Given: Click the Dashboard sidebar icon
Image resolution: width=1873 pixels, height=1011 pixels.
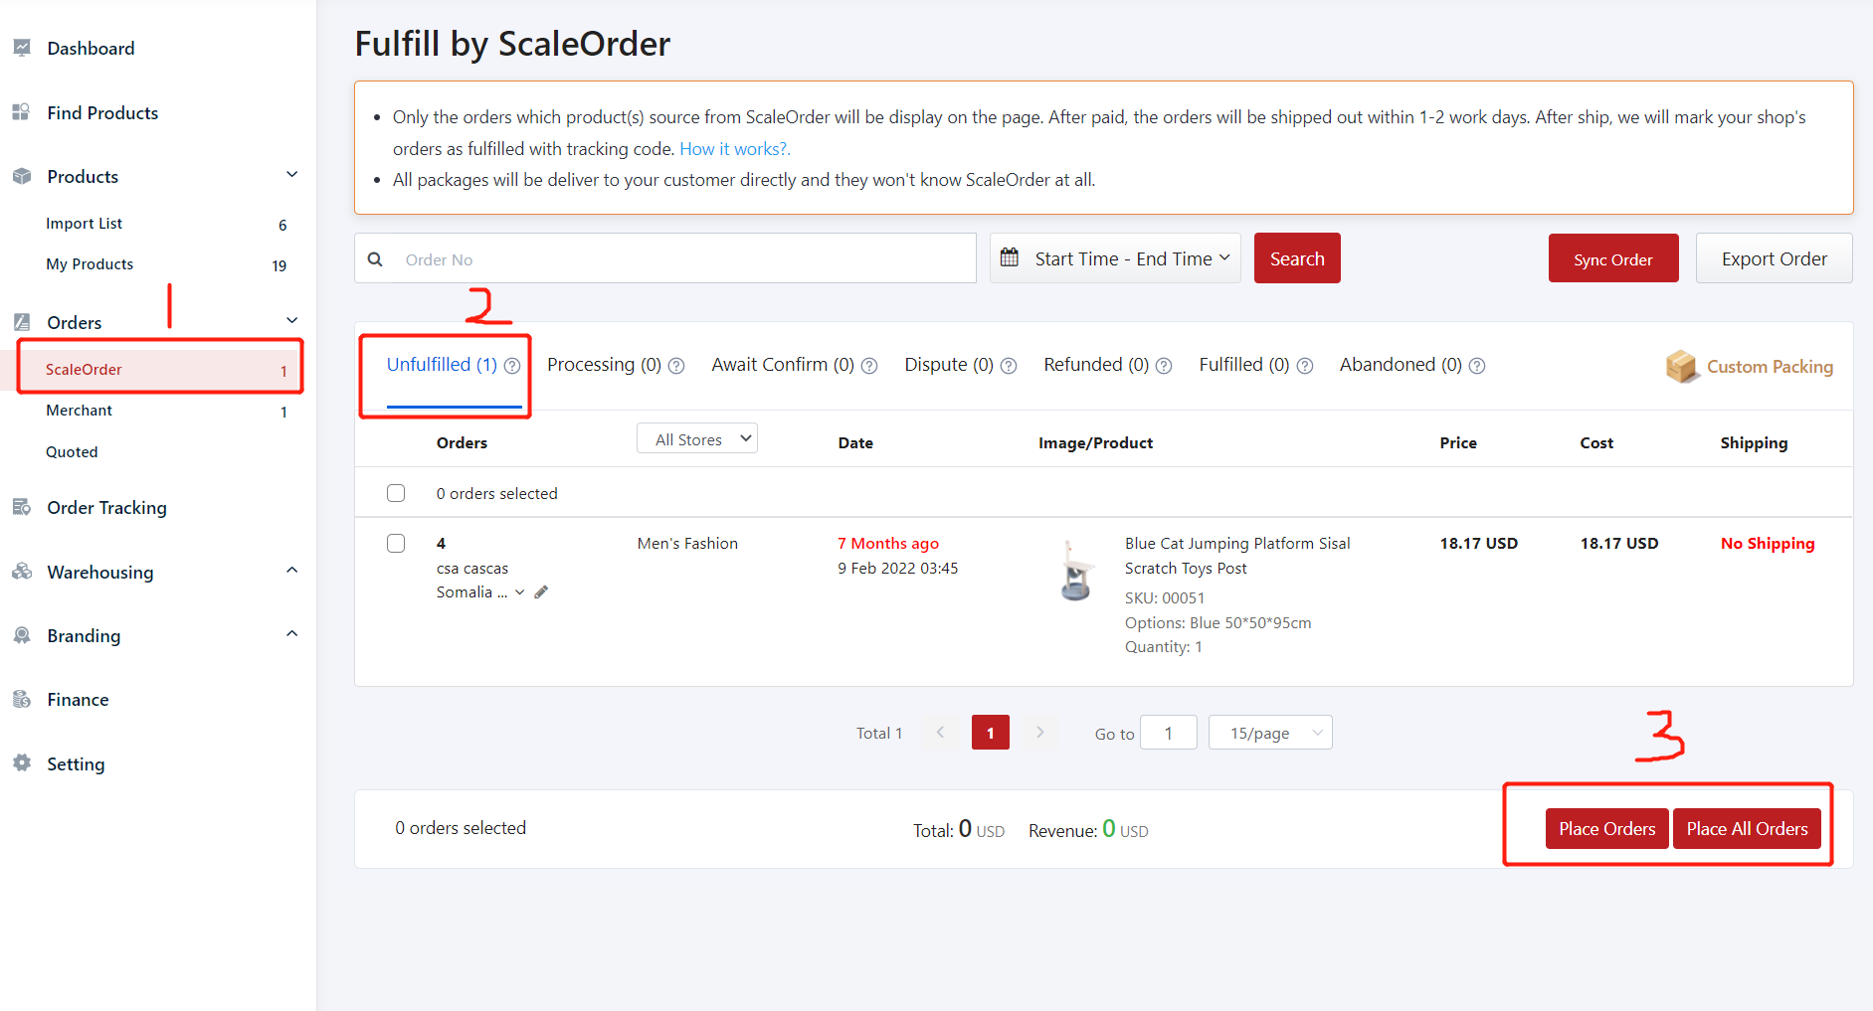Looking at the screenshot, I should point(21,48).
